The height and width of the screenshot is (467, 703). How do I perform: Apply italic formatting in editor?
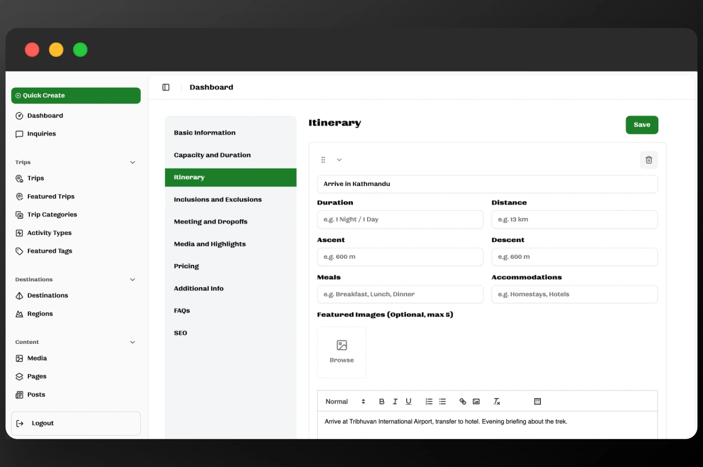tap(395, 402)
